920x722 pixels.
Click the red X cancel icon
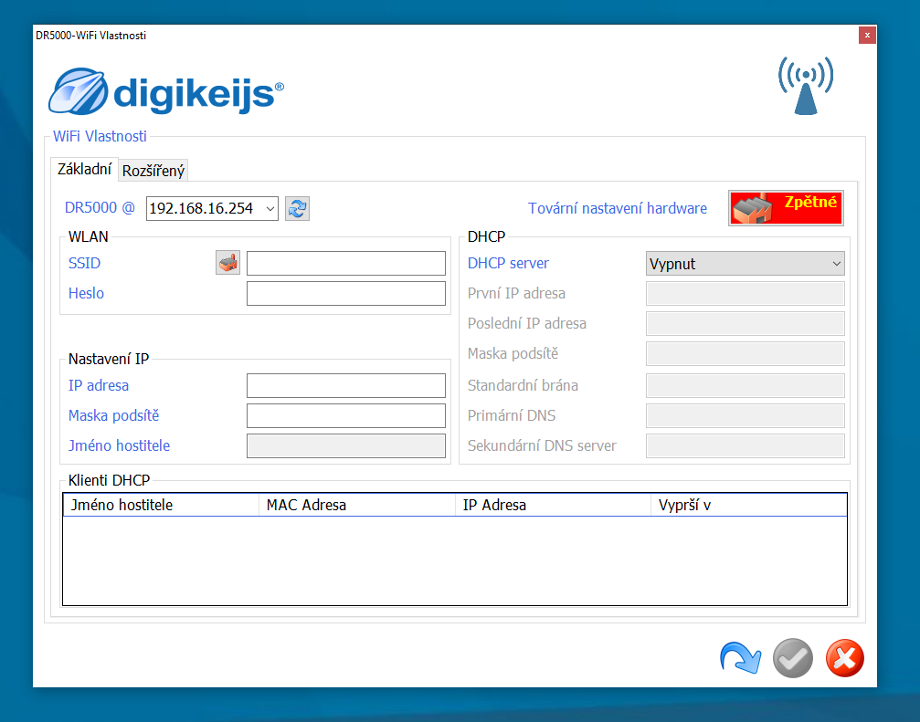tap(844, 658)
